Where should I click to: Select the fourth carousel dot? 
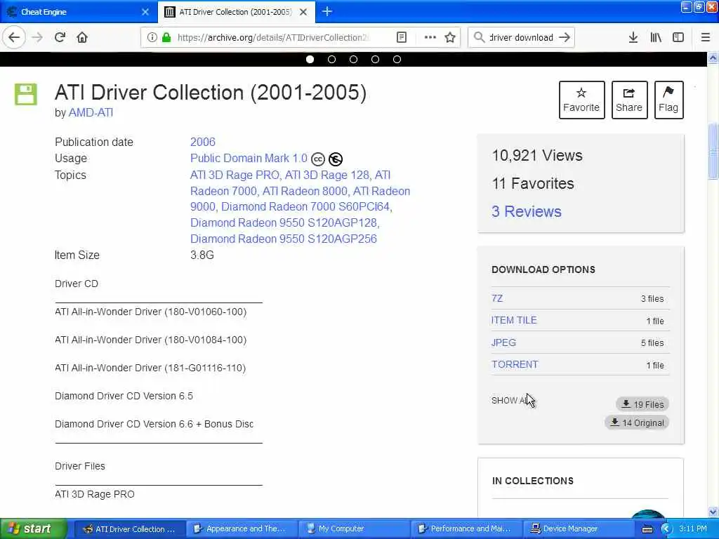pyautogui.click(x=375, y=59)
